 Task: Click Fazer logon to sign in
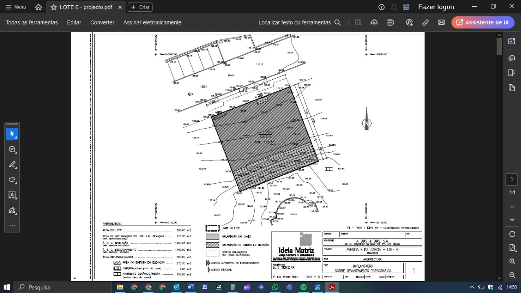[x=436, y=7]
